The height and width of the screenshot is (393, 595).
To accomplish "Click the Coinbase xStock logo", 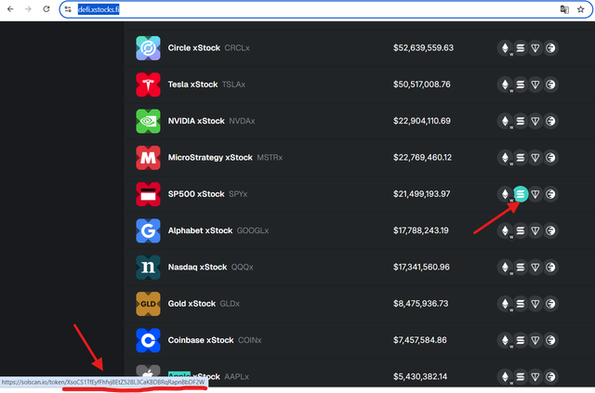I will (148, 340).
